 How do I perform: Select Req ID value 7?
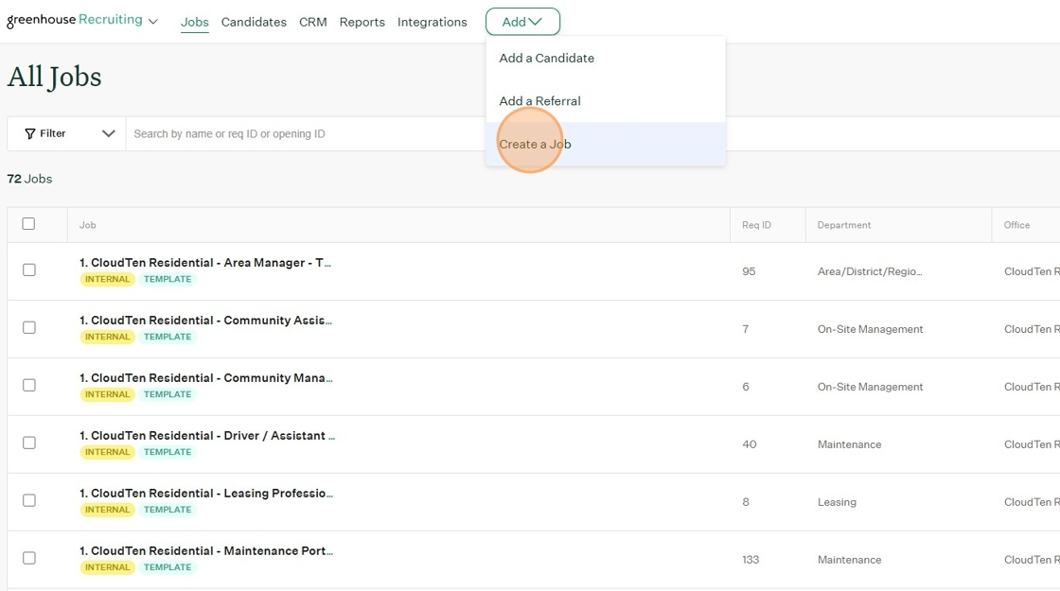click(745, 329)
